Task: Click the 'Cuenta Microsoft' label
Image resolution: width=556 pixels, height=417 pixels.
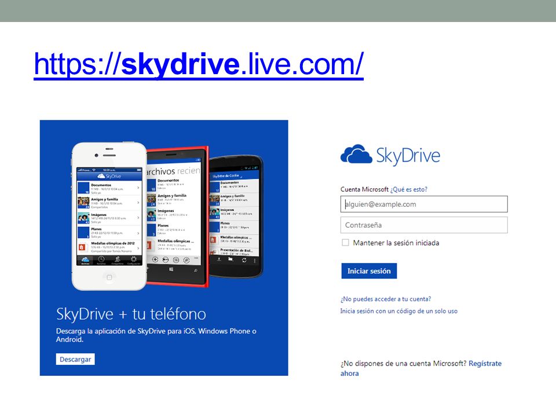Action: [364, 189]
